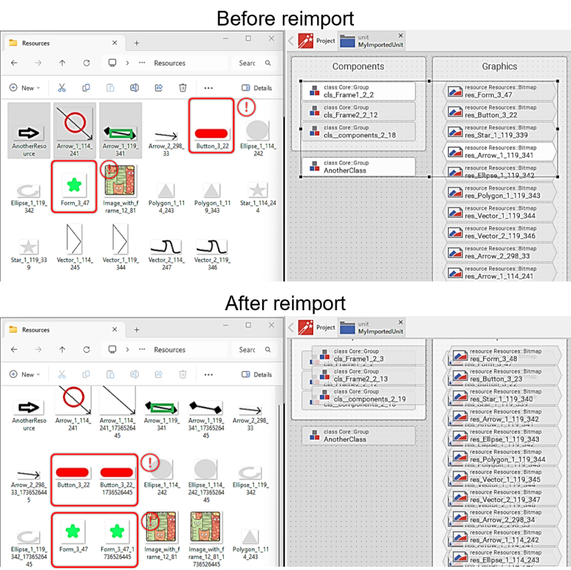Image resolution: width=571 pixels, height=570 pixels.
Task: Select the Button_3_22_1736526445 file thumbnail
Action: tap(116, 478)
